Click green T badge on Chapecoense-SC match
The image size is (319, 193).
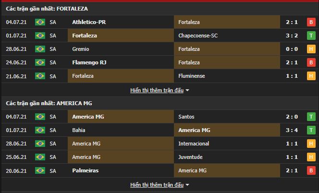(311, 36)
